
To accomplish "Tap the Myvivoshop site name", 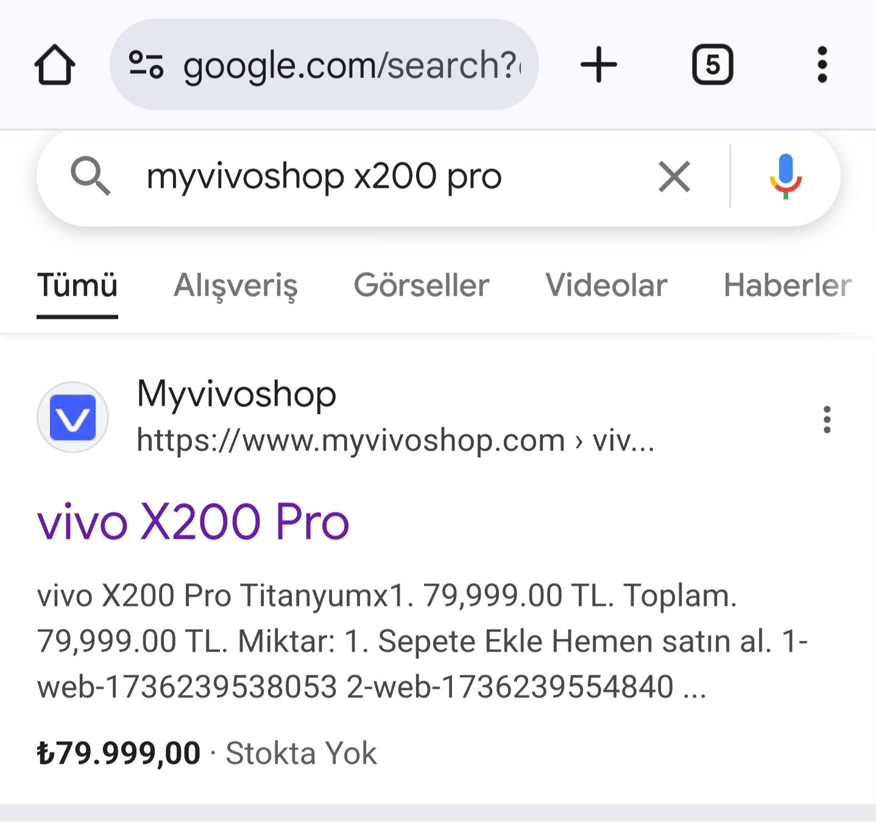I will point(236,394).
